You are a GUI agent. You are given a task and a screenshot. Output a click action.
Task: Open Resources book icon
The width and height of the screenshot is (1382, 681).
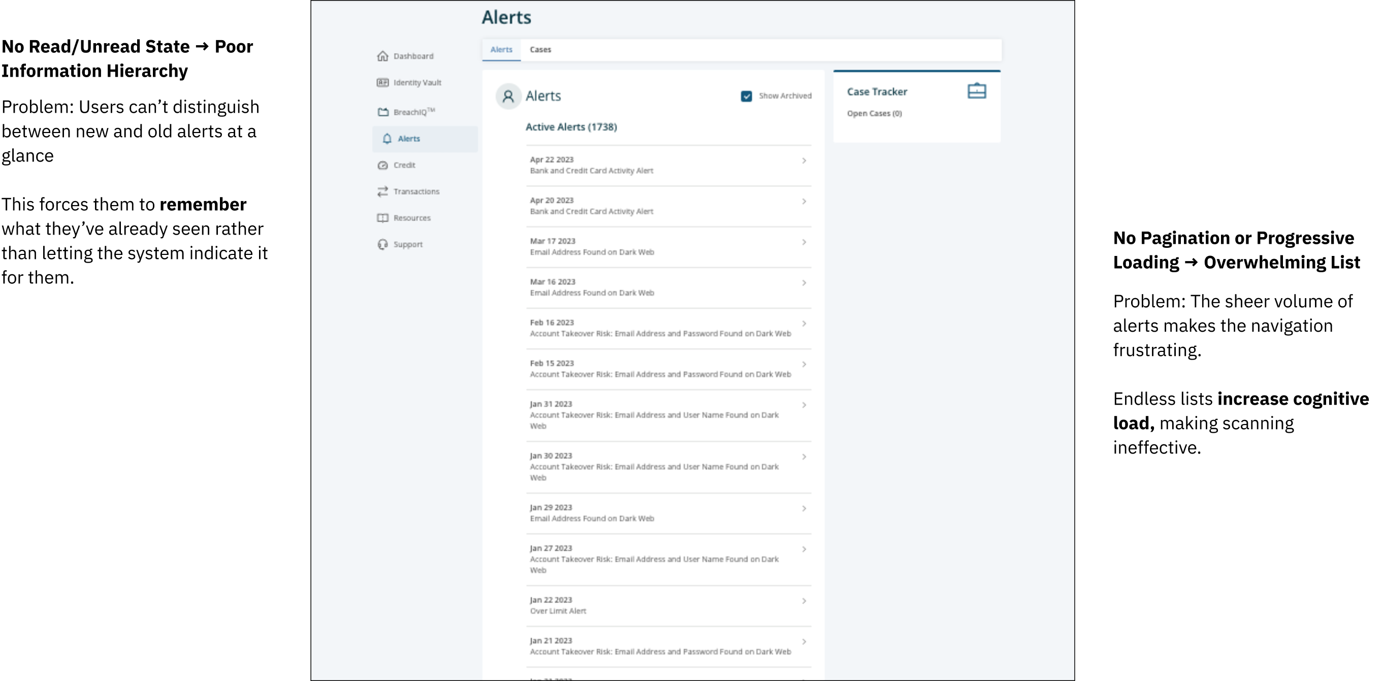pos(382,218)
